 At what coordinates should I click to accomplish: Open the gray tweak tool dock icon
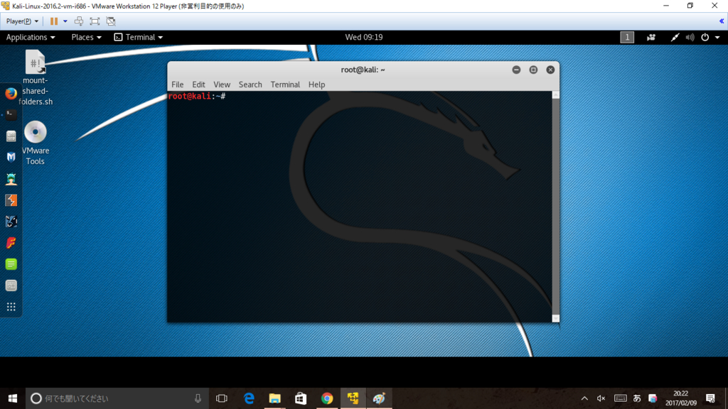11,285
